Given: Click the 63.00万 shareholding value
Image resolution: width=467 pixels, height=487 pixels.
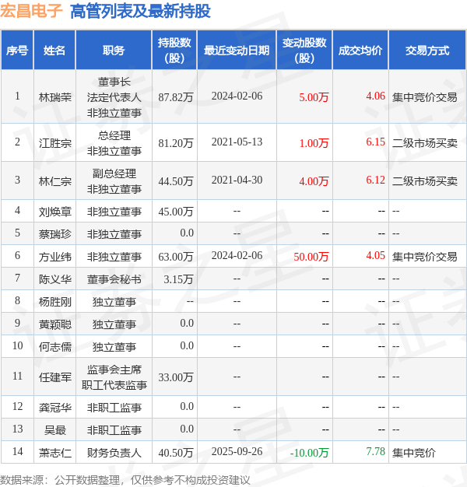Looking at the screenshot, I should pyautogui.click(x=176, y=257).
